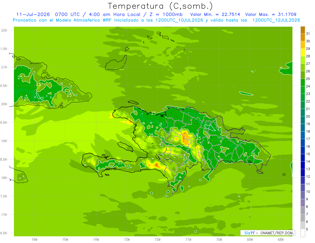Screen dimensions: 315x243
Task: Click the "SisTT" logo text
Action: [x=249, y=233]
